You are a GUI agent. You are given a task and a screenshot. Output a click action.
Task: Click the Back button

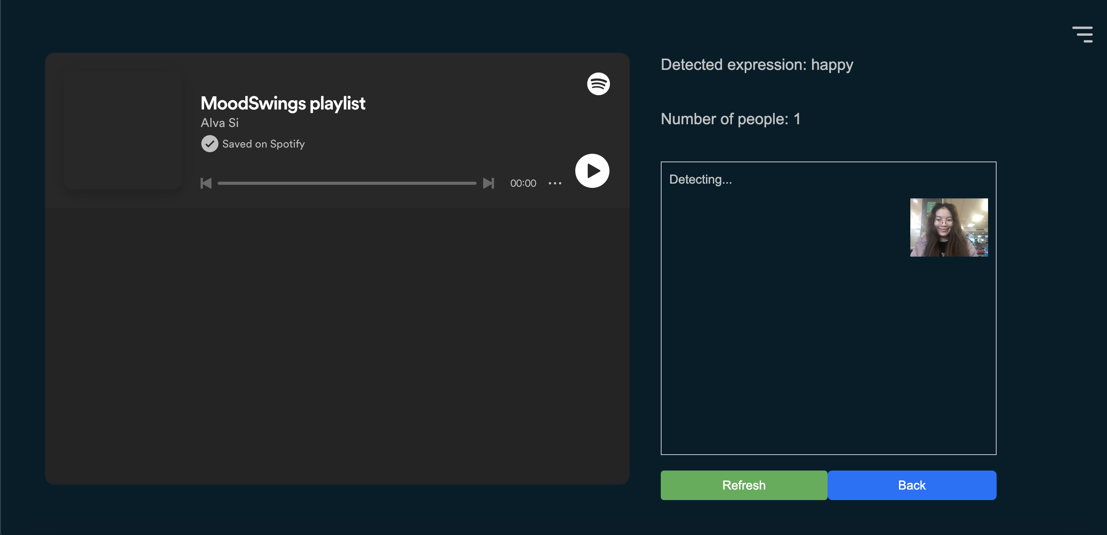tap(911, 485)
